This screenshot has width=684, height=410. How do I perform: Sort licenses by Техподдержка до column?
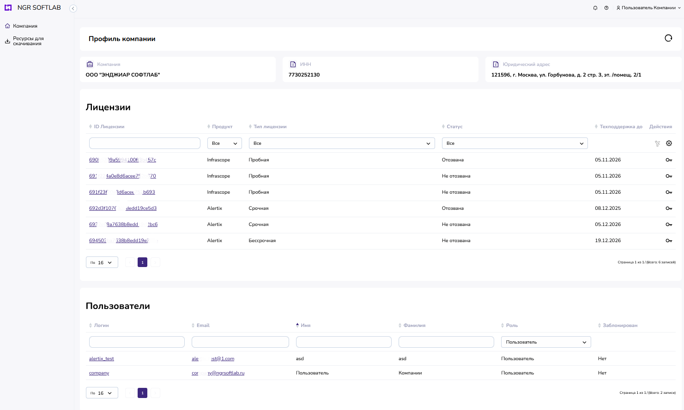[618, 127]
